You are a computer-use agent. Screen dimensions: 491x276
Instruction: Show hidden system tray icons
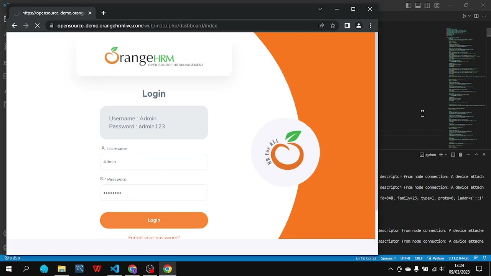click(390, 269)
